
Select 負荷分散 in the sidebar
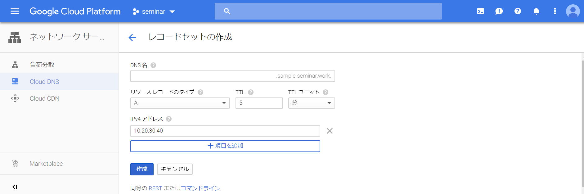[59, 65]
